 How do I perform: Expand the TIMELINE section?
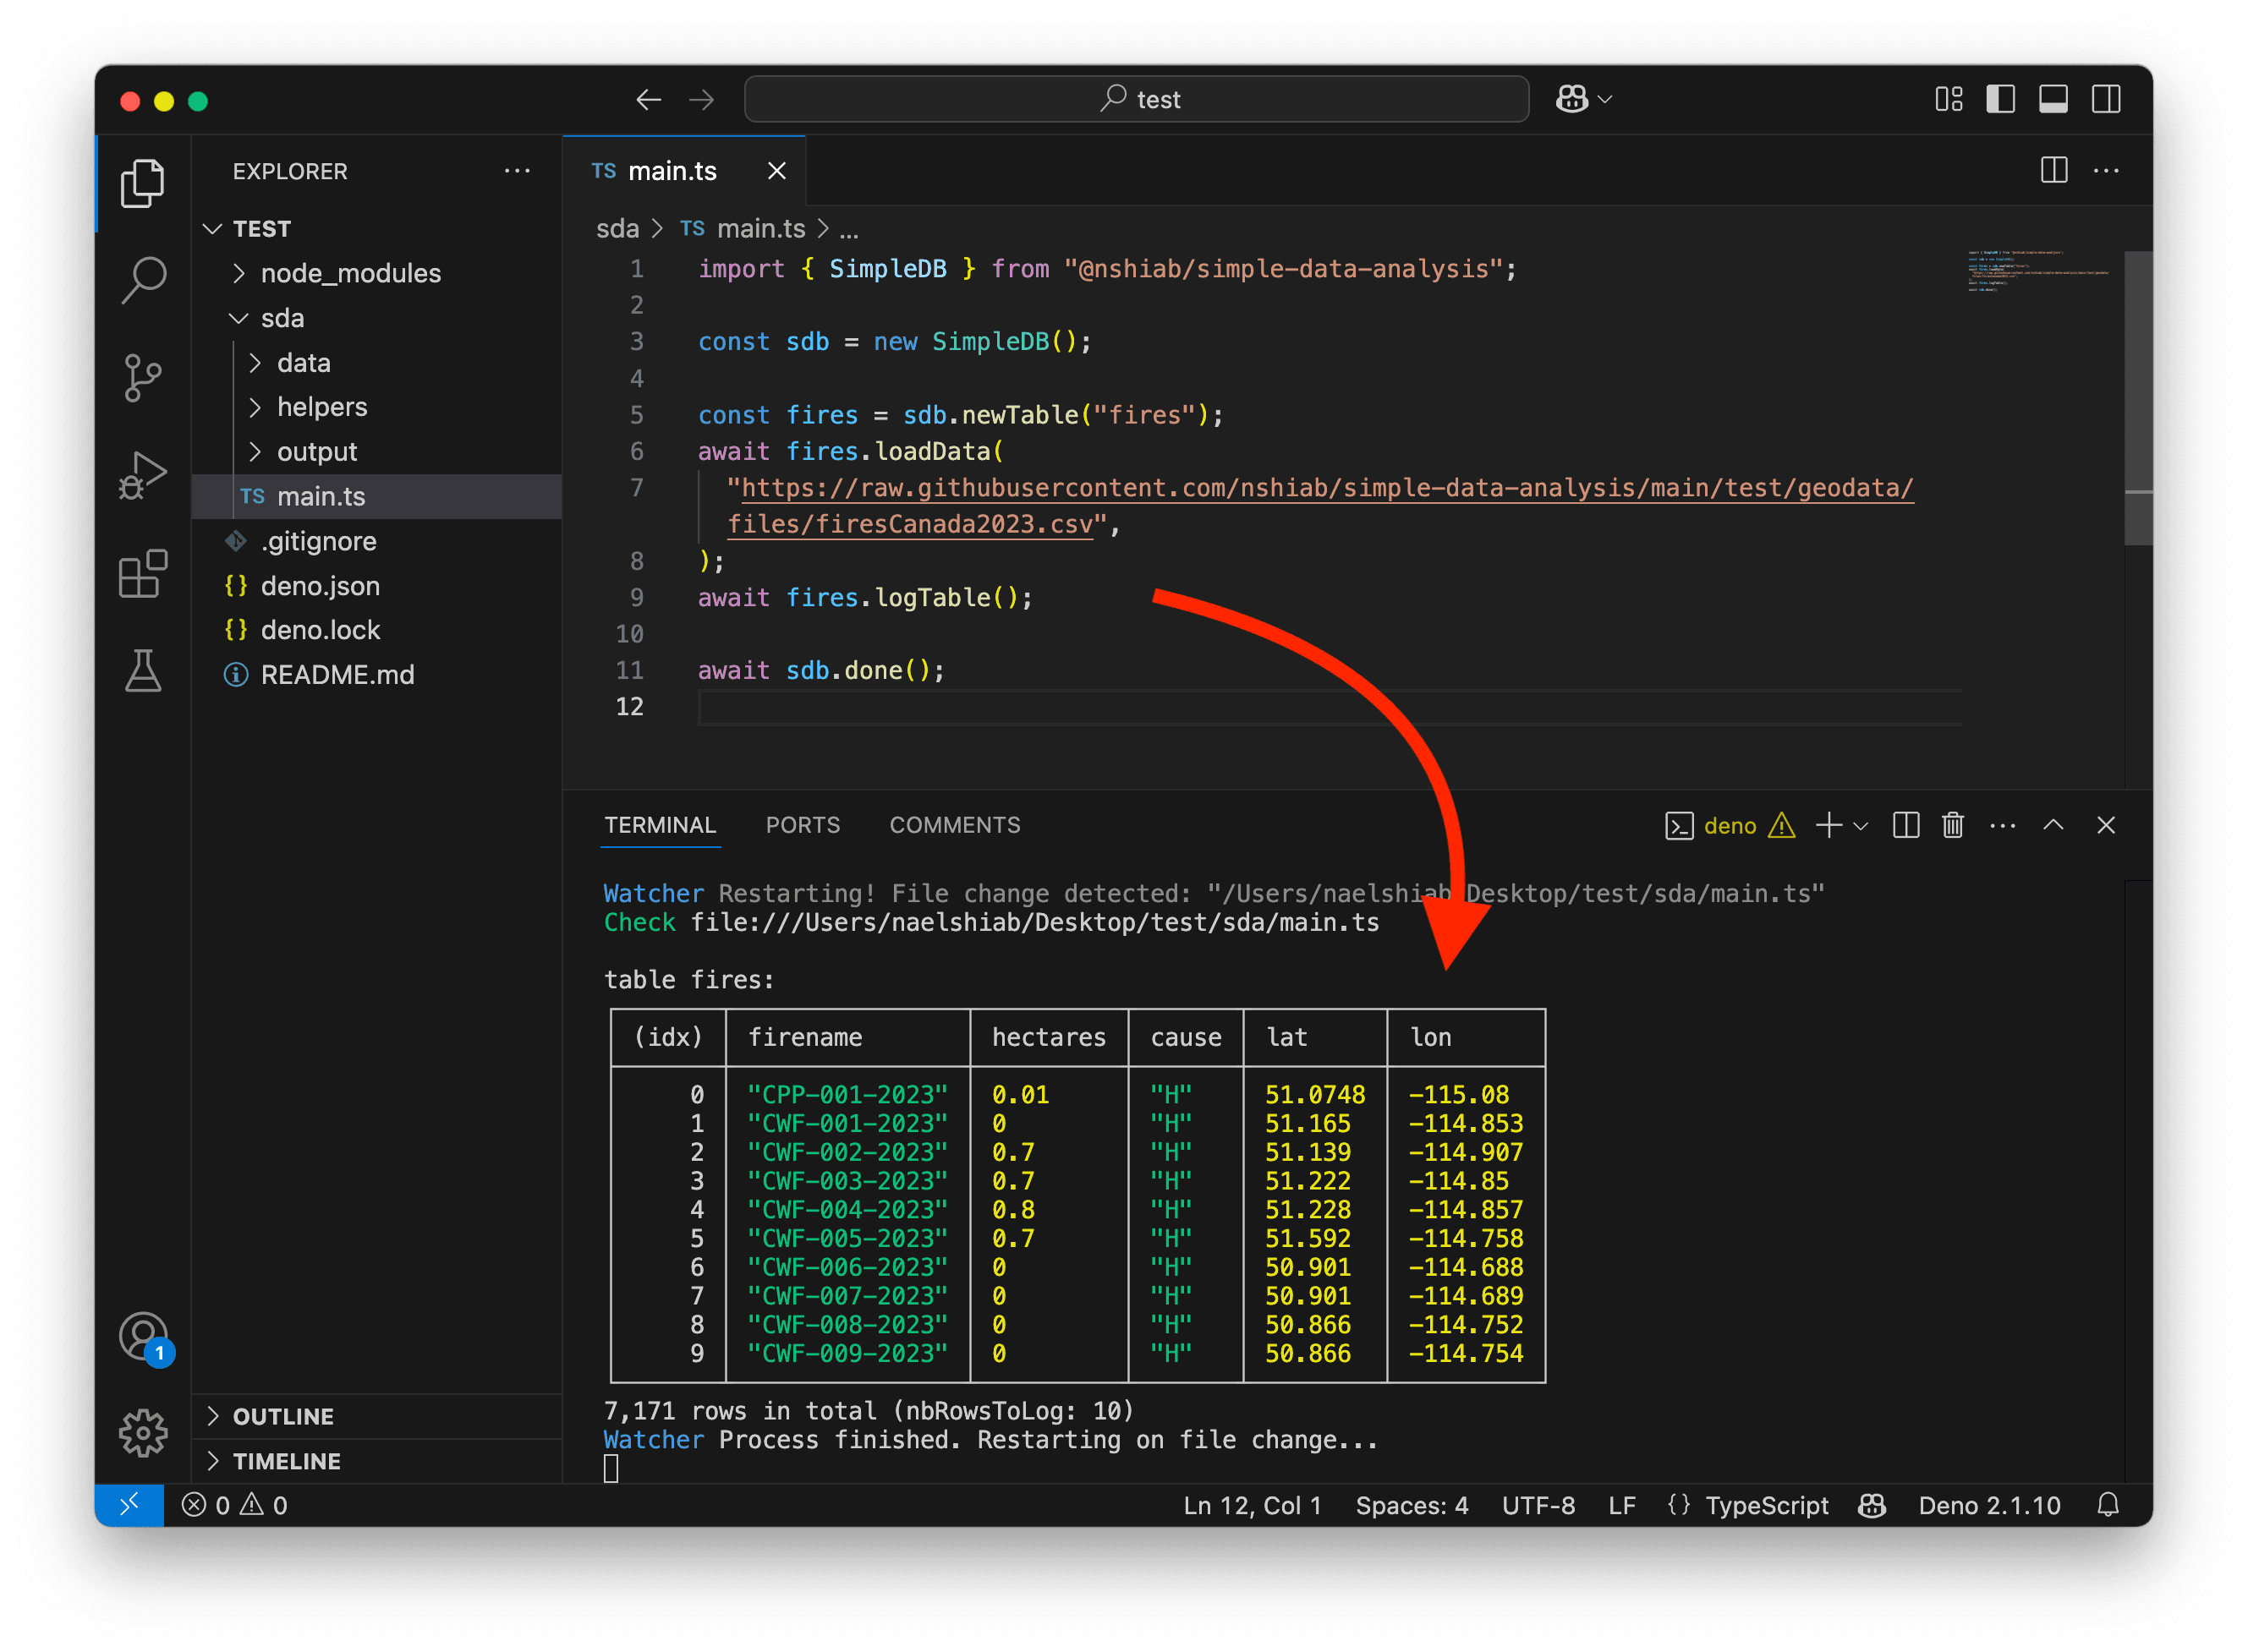[x=376, y=1461]
